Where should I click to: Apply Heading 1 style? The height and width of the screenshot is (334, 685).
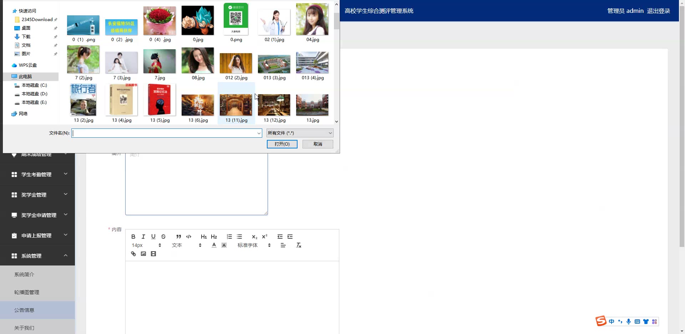204,237
